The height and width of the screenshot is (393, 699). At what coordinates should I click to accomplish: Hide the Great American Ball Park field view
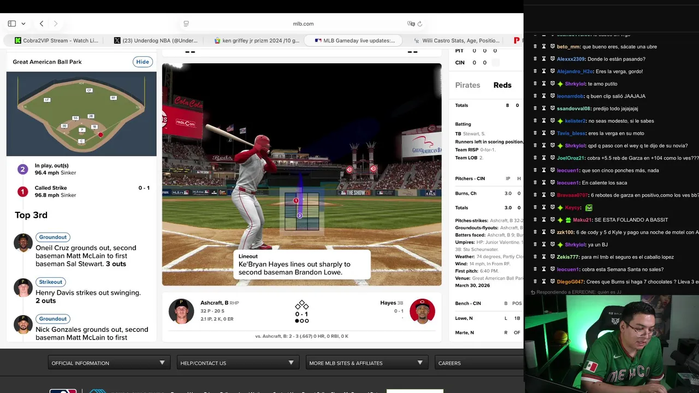(x=143, y=62)
